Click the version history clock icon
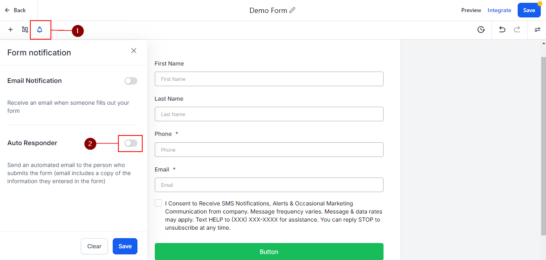 tap(481, 30)
